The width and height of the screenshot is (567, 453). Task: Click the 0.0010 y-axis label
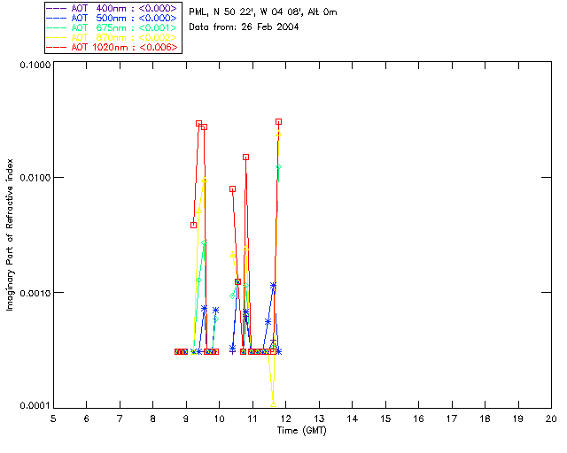[x=35, y=293]
